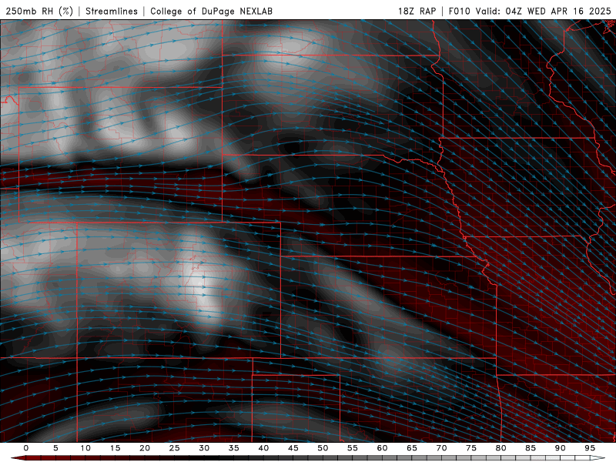Click the colorbar label '95'
The image size is (616, 462).
click(x=589, y=448)
